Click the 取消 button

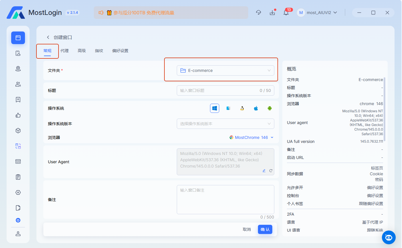[x=247, y=229]
